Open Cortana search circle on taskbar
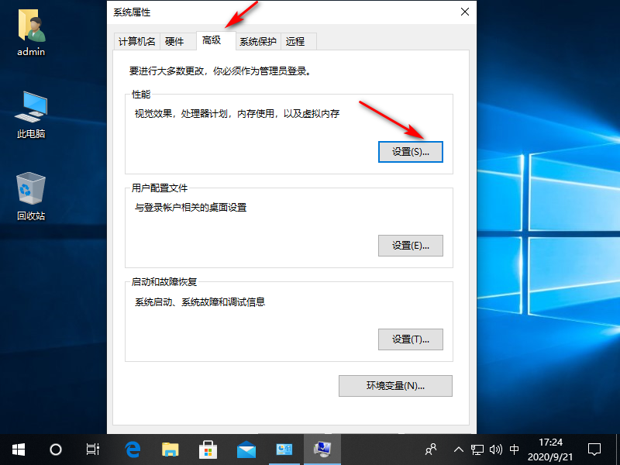 [x=55, y=449]
